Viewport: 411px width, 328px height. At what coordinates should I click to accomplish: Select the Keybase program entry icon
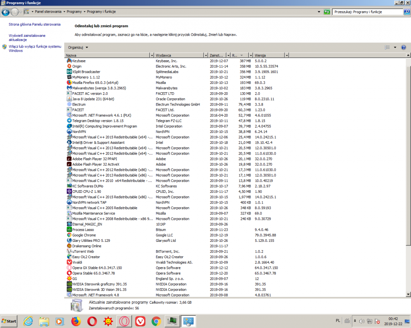pos(69,61)
